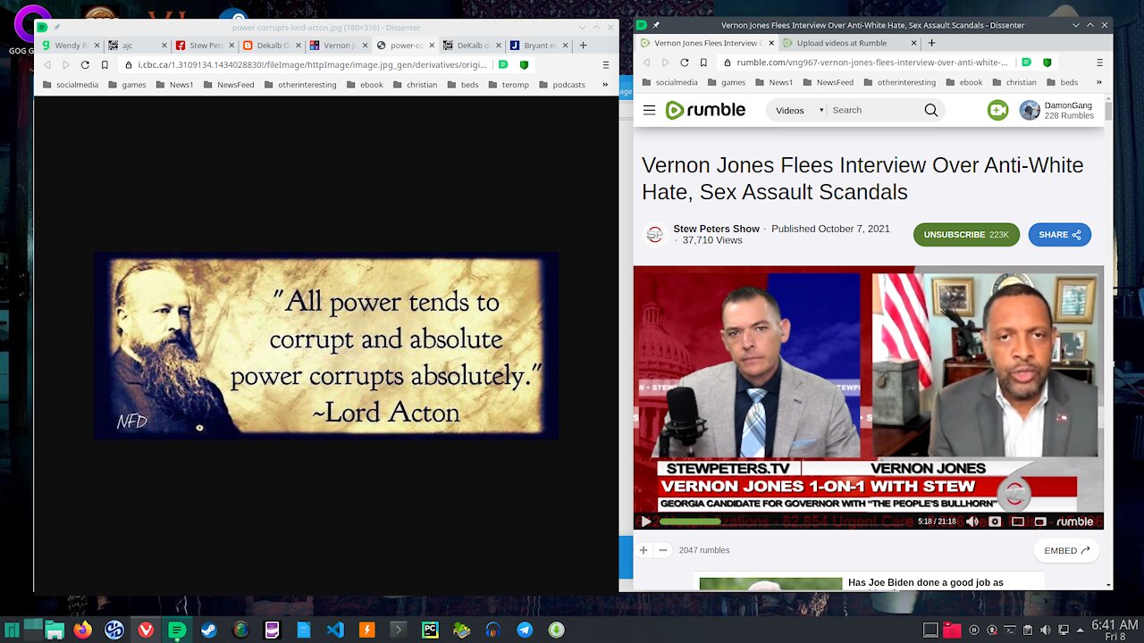Bookmark the cbc.ca image page
Viewport: 1144px width, 643px height.
(x=105, y=64)
